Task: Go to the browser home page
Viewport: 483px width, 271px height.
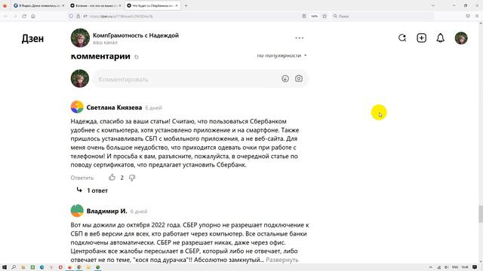Action: point(33,16)
